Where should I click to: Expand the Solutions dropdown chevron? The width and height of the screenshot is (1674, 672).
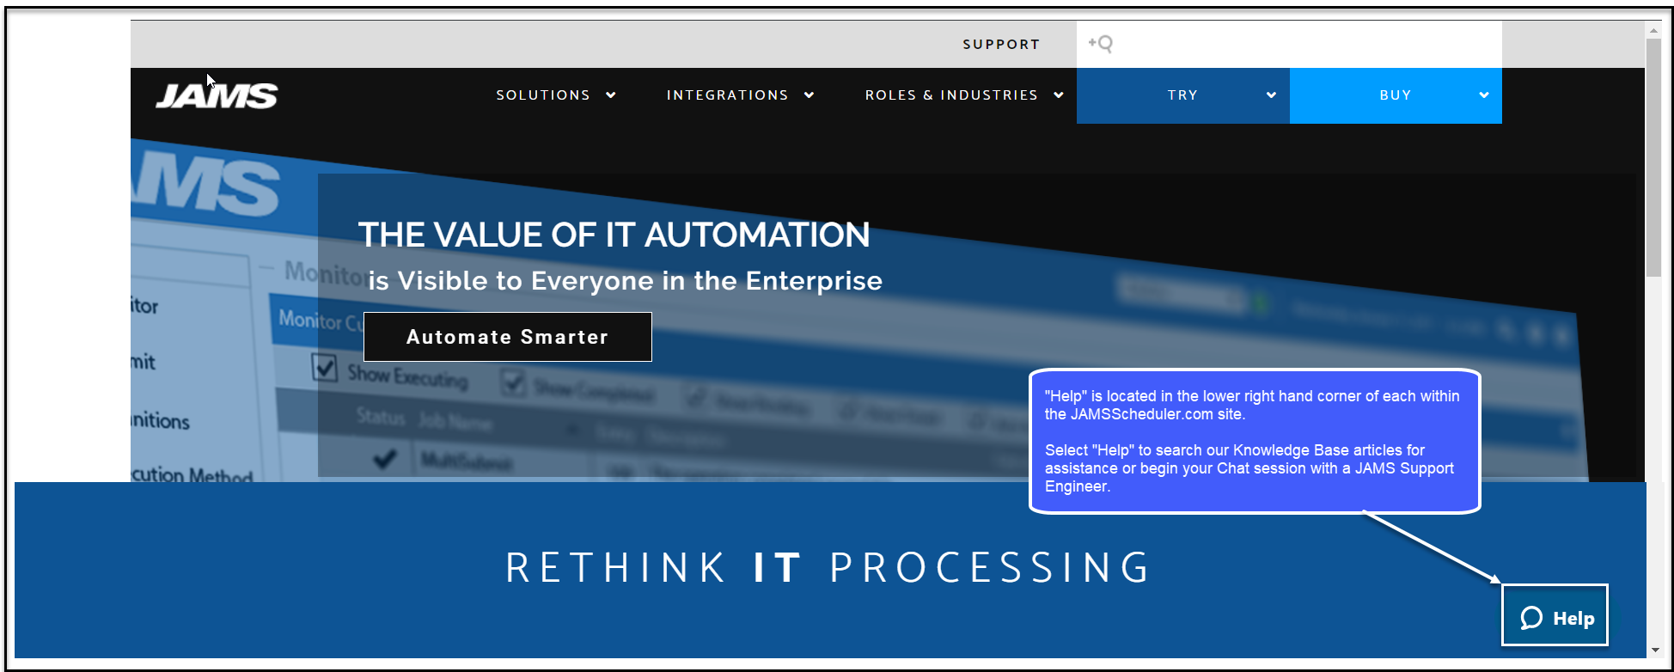pos(611,95)
